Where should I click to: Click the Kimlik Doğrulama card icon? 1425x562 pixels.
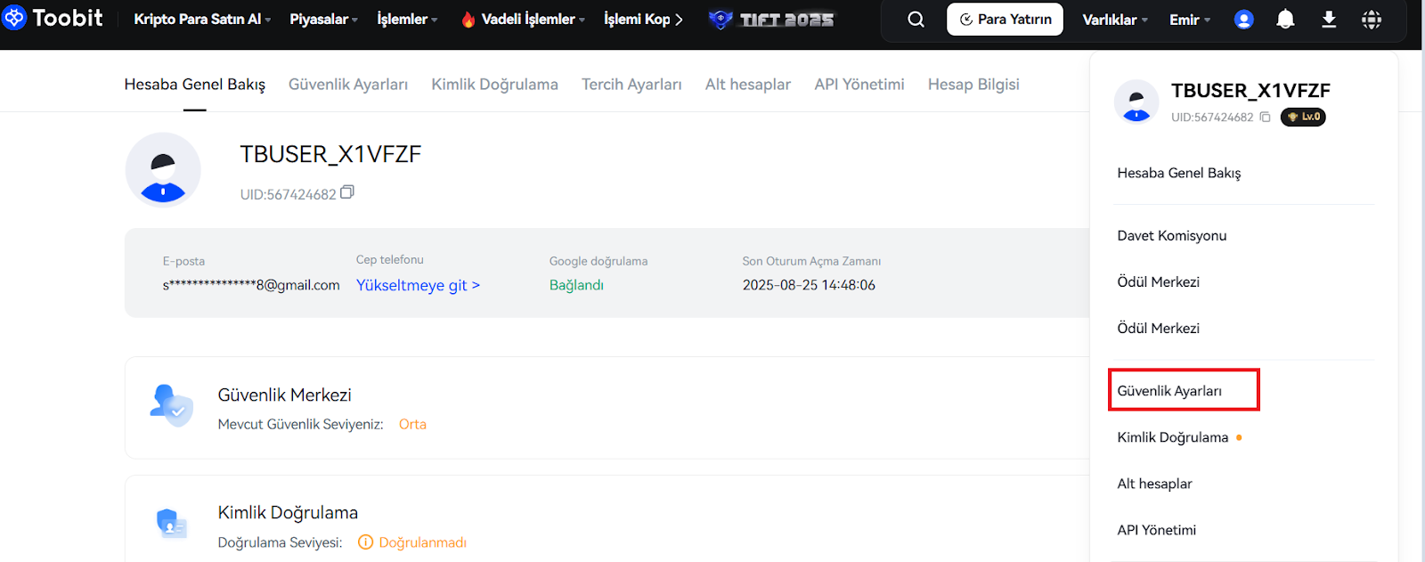point(171,523)
